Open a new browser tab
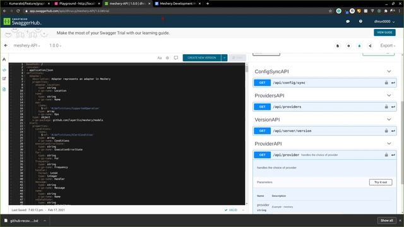The height and width of the screenshot is (227, 404). (x=208, y=4)
